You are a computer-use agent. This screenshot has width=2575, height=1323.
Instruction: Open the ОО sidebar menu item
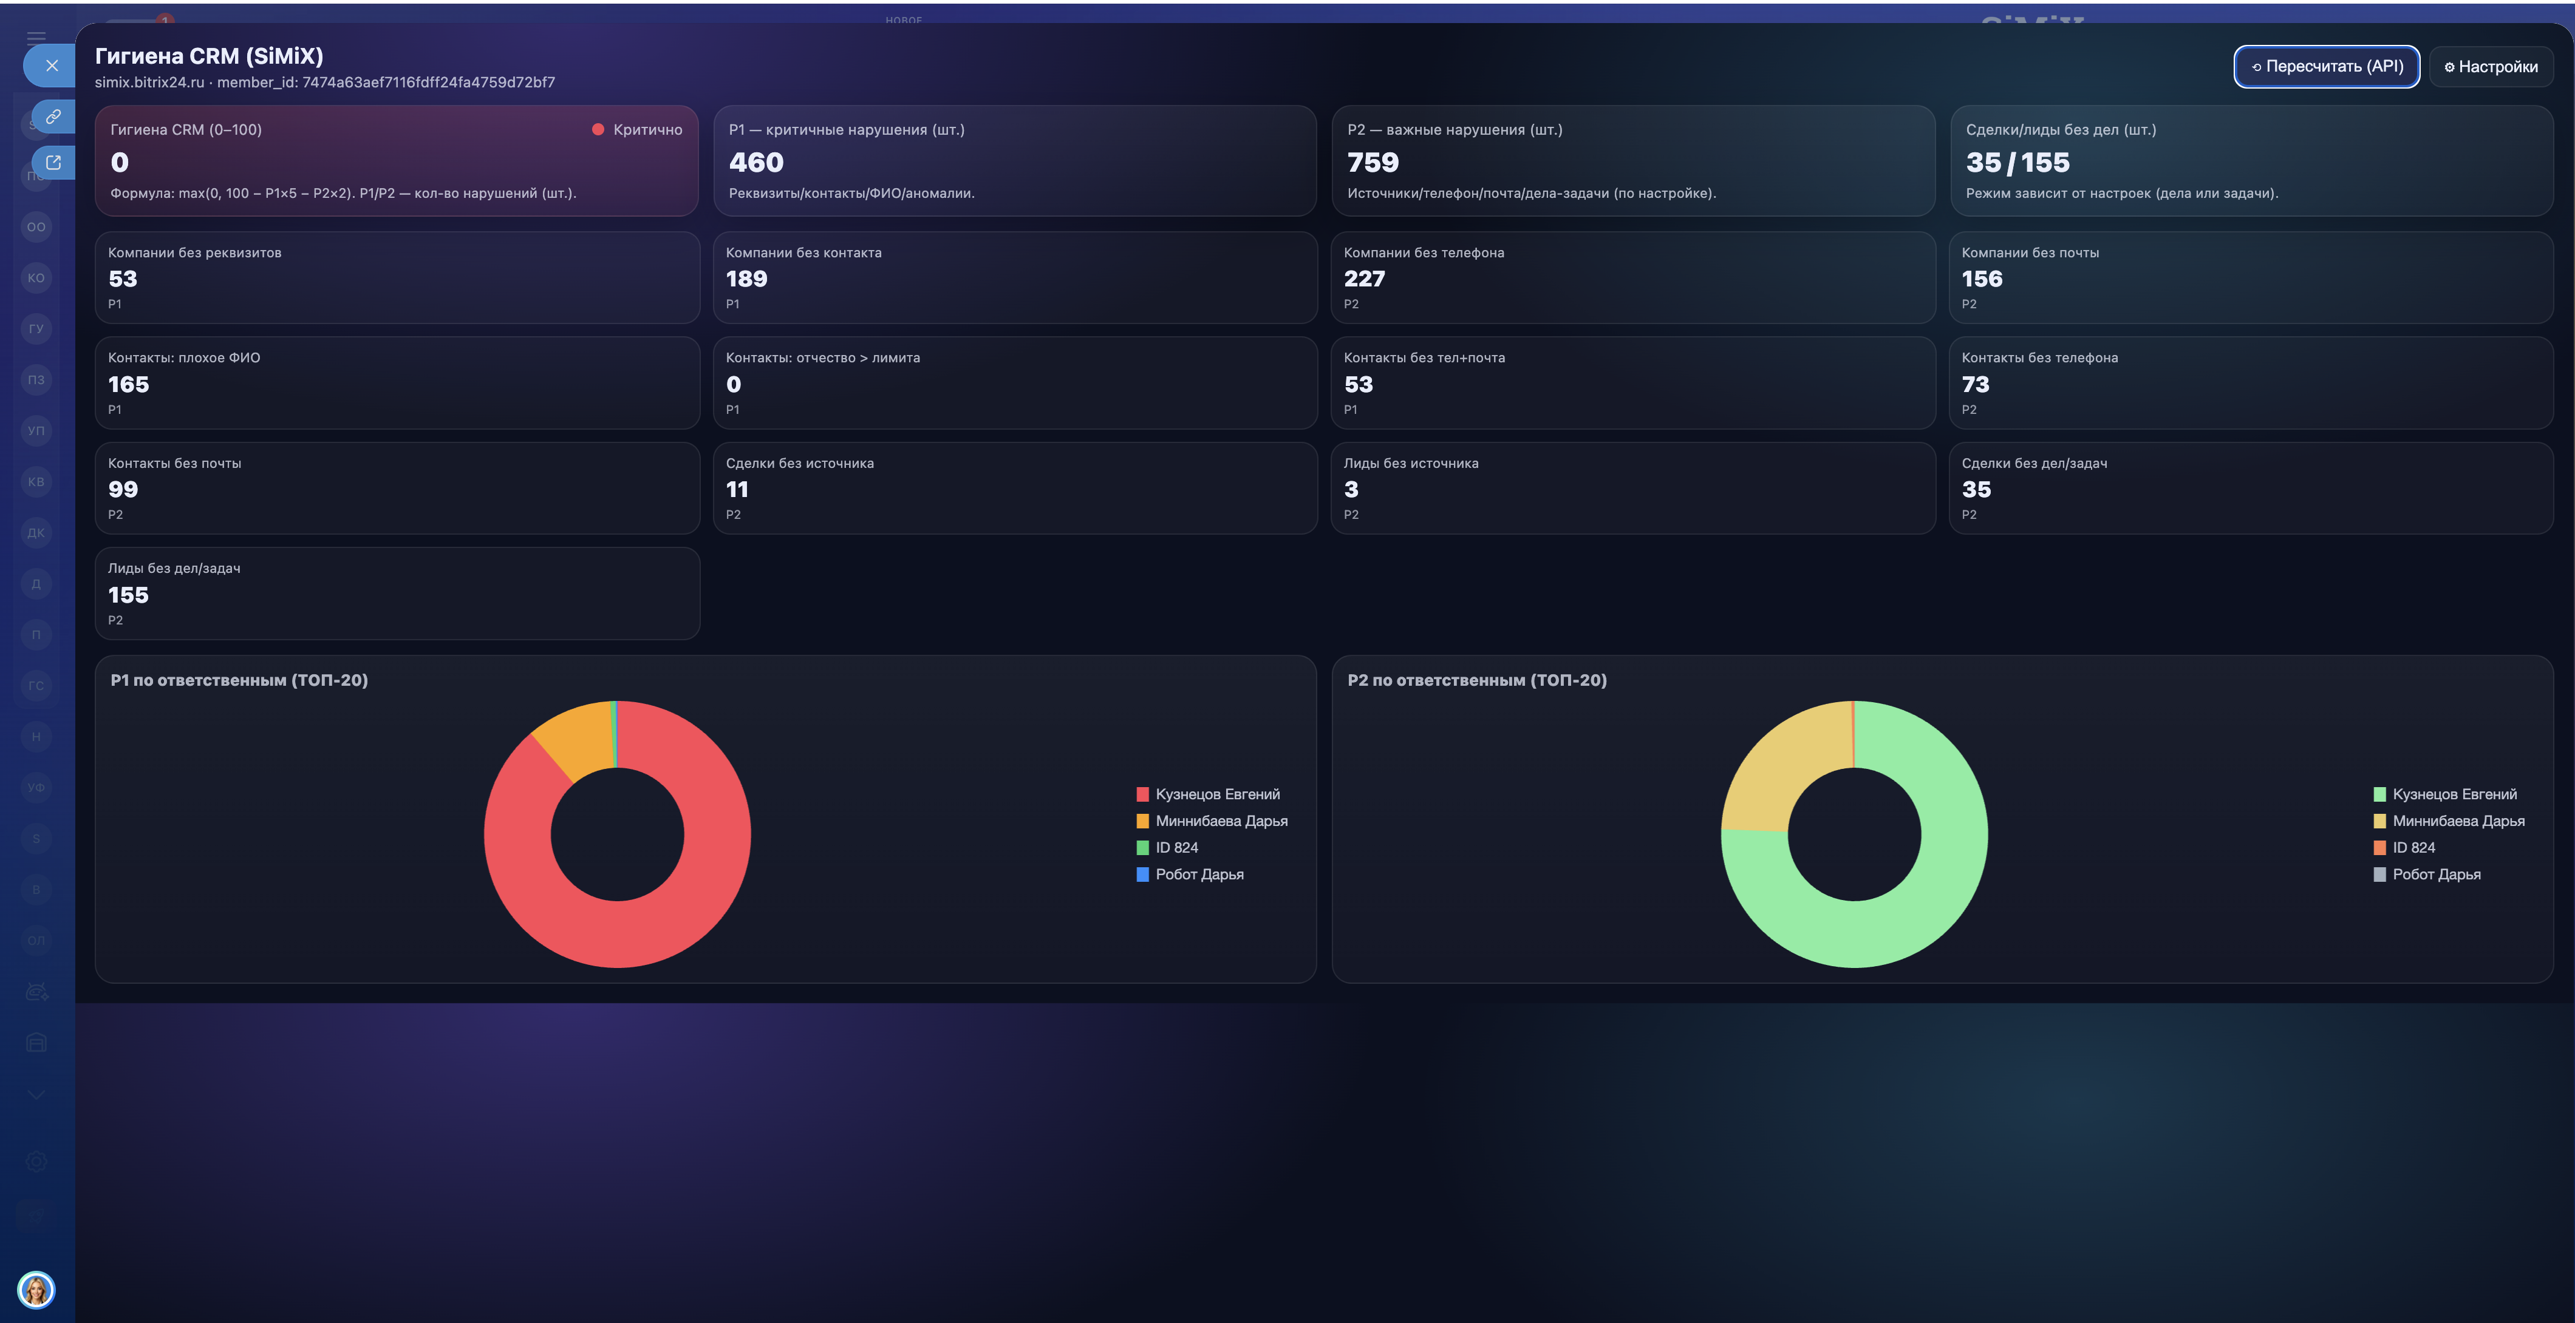(36, 227)
